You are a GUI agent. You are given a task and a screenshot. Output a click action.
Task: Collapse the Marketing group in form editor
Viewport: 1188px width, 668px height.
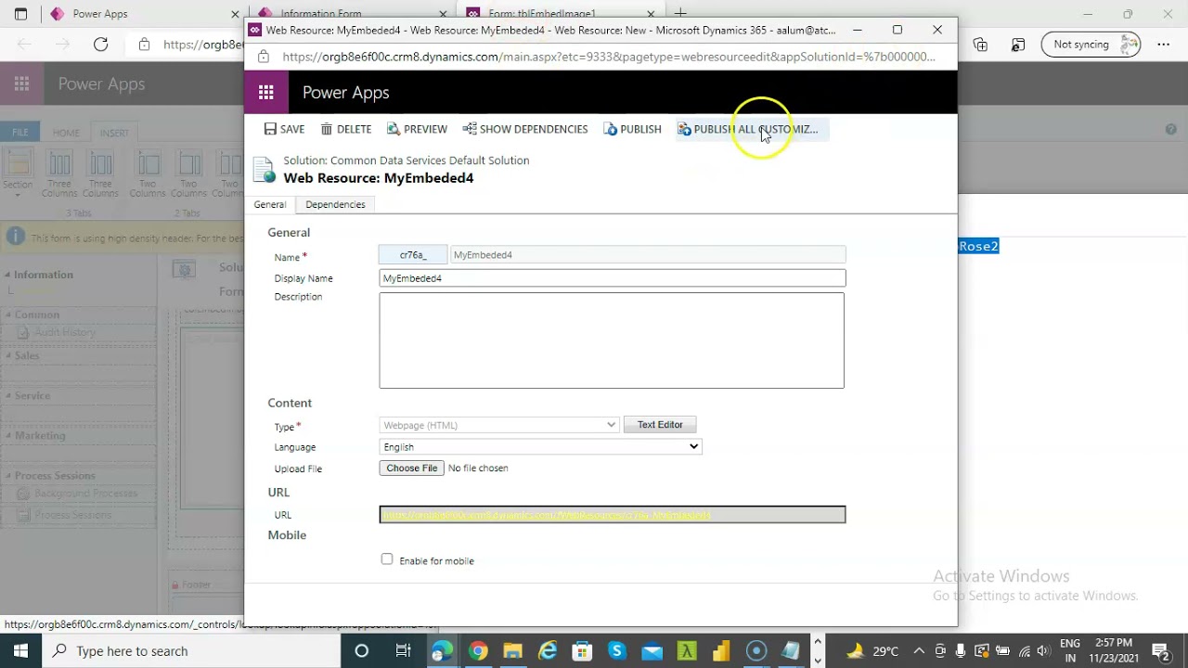click(7, 435)
